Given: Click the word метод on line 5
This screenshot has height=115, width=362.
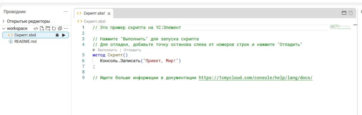Looking at the screenshot, I should [x=99, y=55].
